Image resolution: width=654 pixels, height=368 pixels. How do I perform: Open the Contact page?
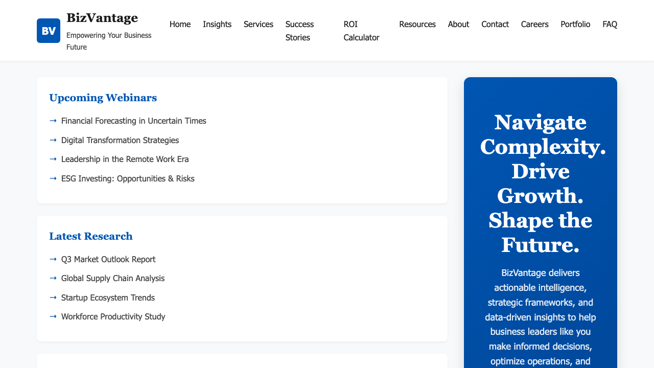pos(495,24)
